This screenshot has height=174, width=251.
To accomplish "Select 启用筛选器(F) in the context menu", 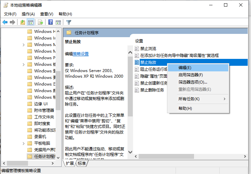I will [190, 75].
